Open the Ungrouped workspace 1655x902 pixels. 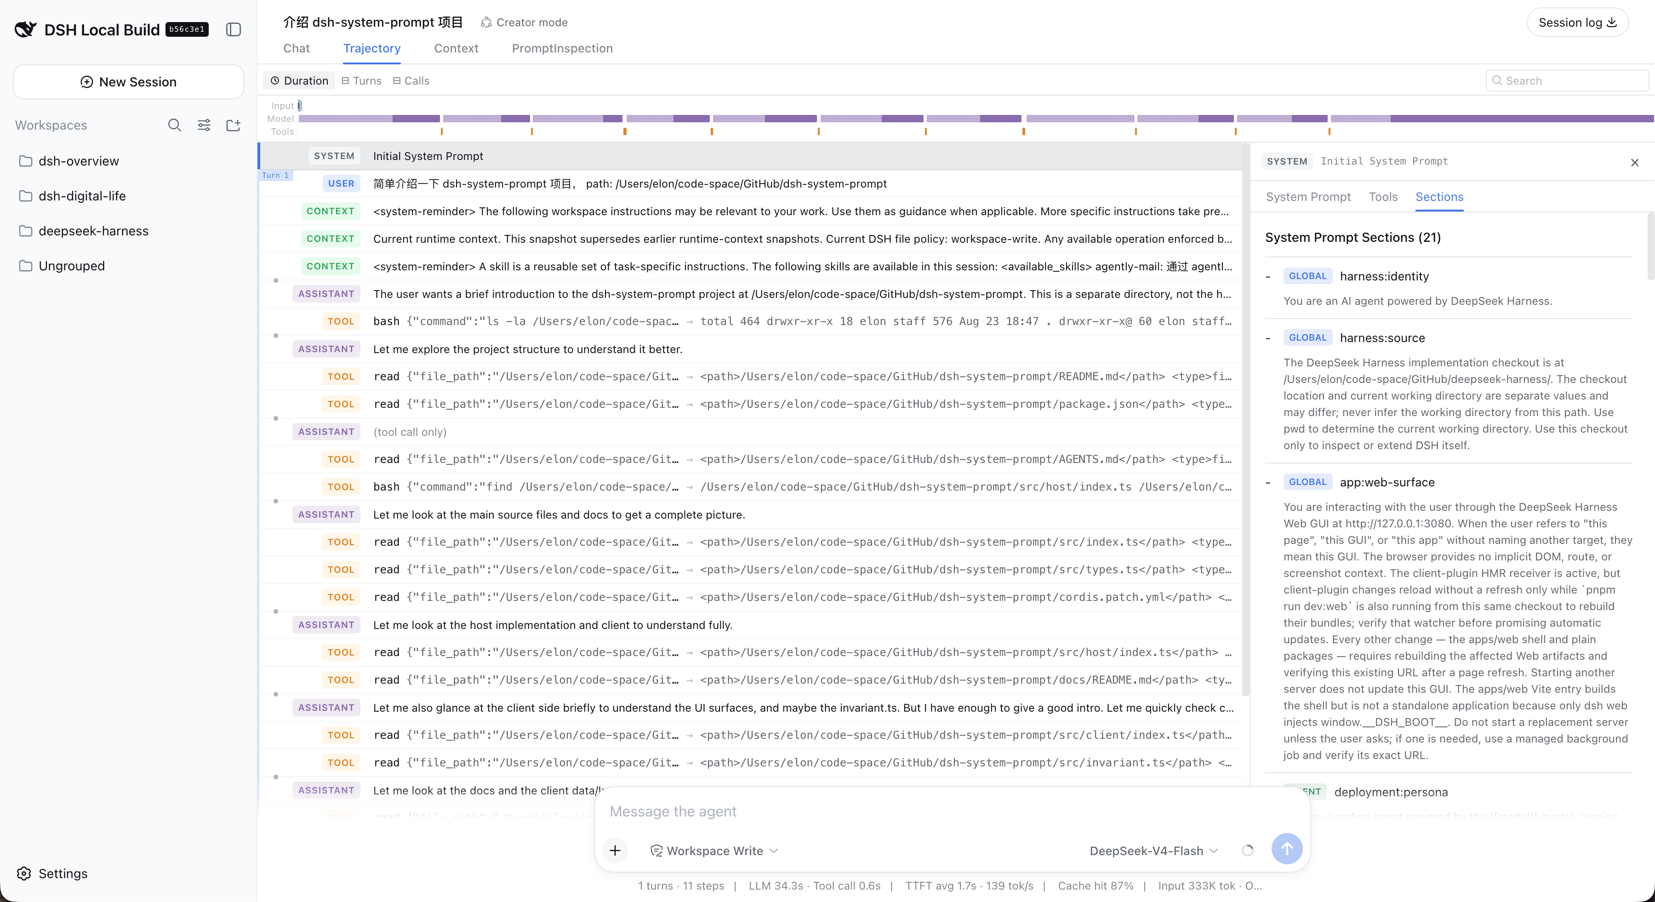point(129,266)
